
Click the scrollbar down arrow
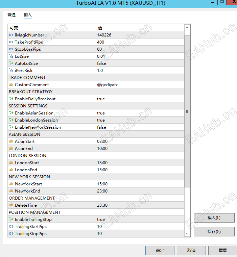(x=187, y=234)
